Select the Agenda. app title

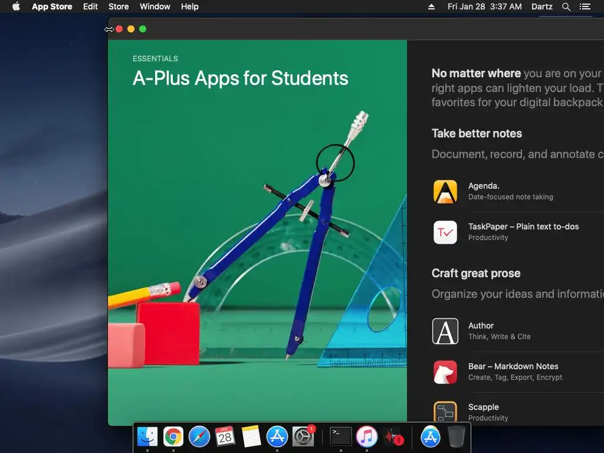484,186
